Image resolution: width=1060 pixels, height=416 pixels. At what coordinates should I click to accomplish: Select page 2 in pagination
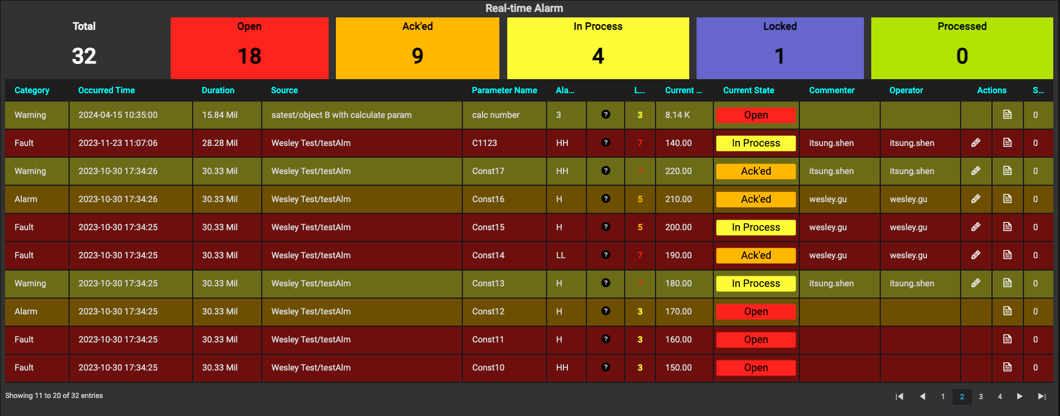pyautogui.click(x=962, y=396)
